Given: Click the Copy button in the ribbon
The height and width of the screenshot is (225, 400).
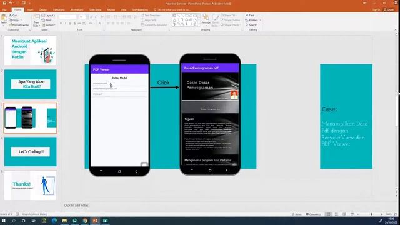Looking at the screenshot, I should click(14, 20).
